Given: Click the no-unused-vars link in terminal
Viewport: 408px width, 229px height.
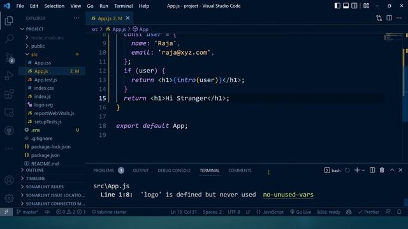Looking at the screenshot, I should click(x=288, y=195).
